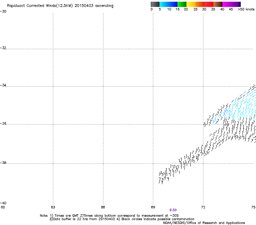Click the purple '9:59' time label

173,210
